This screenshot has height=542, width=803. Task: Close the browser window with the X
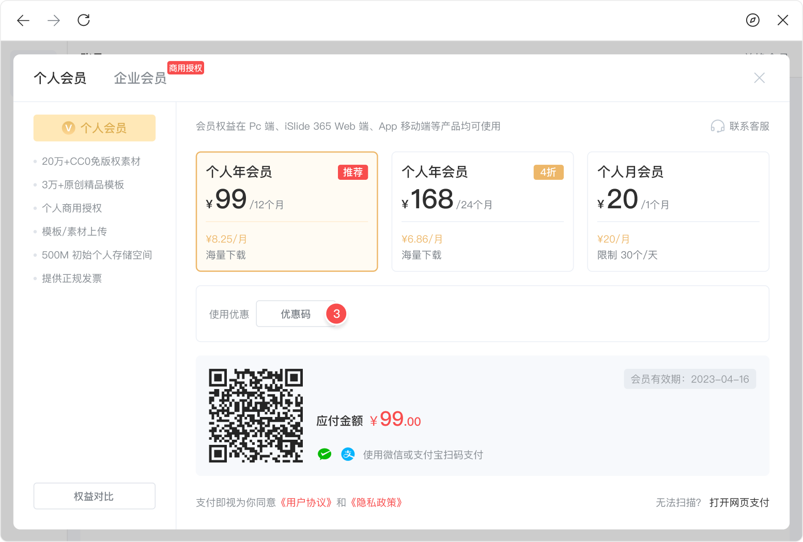[783, 20]
